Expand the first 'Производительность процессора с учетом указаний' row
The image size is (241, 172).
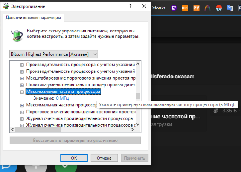pyautogui.click(x=22, y=65)
